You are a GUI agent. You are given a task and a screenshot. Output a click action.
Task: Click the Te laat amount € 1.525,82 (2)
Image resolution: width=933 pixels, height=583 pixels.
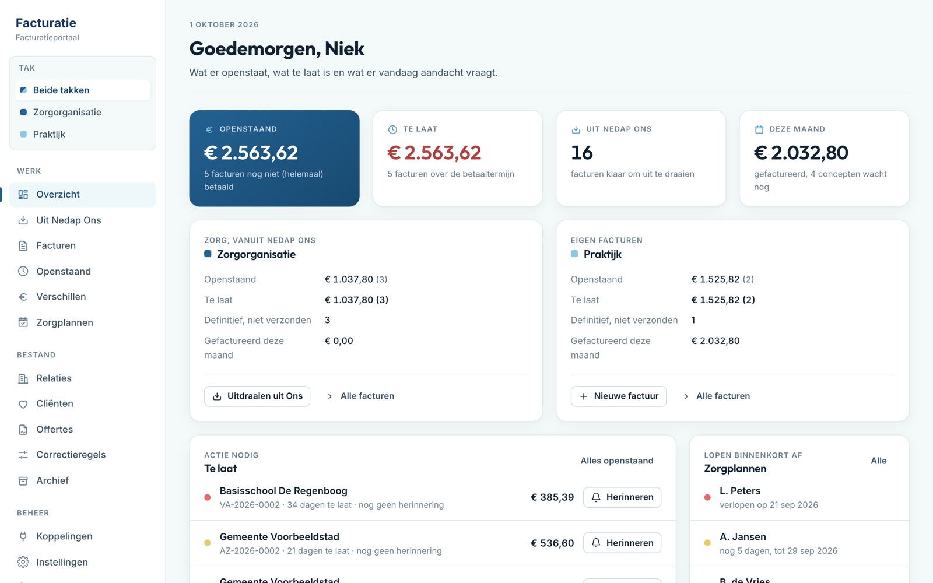723,300
